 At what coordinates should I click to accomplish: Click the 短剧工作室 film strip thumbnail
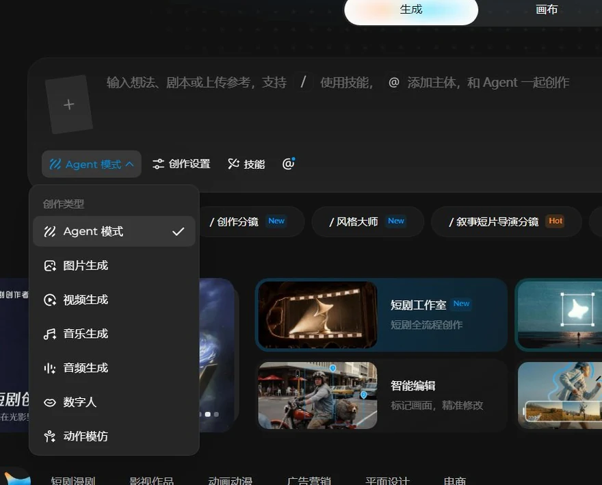click(317, 315)
